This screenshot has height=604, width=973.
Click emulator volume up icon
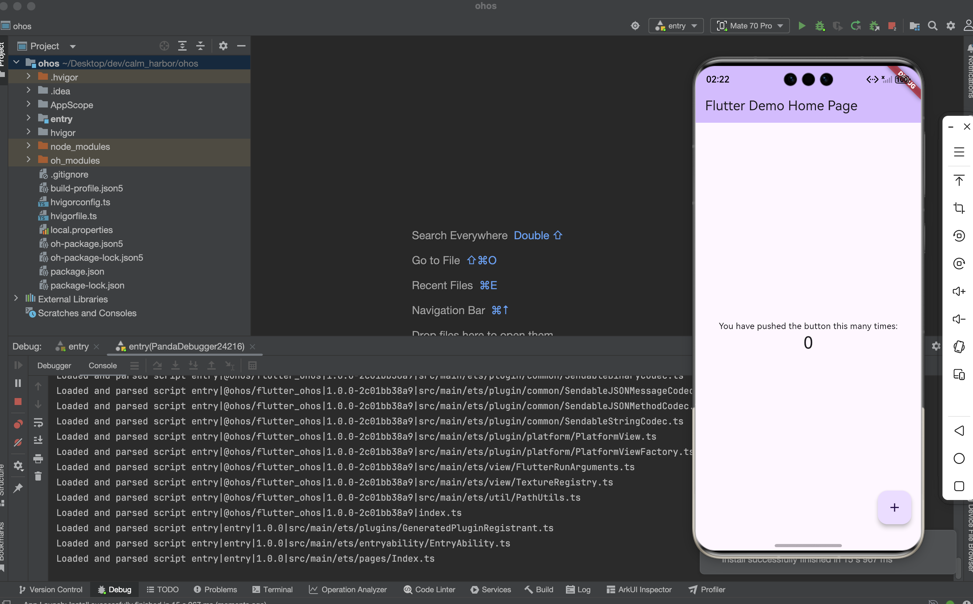click(959, 291)
